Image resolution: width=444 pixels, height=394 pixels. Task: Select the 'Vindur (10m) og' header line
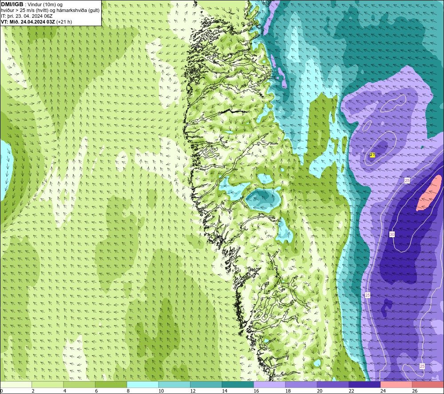point(45,5)
